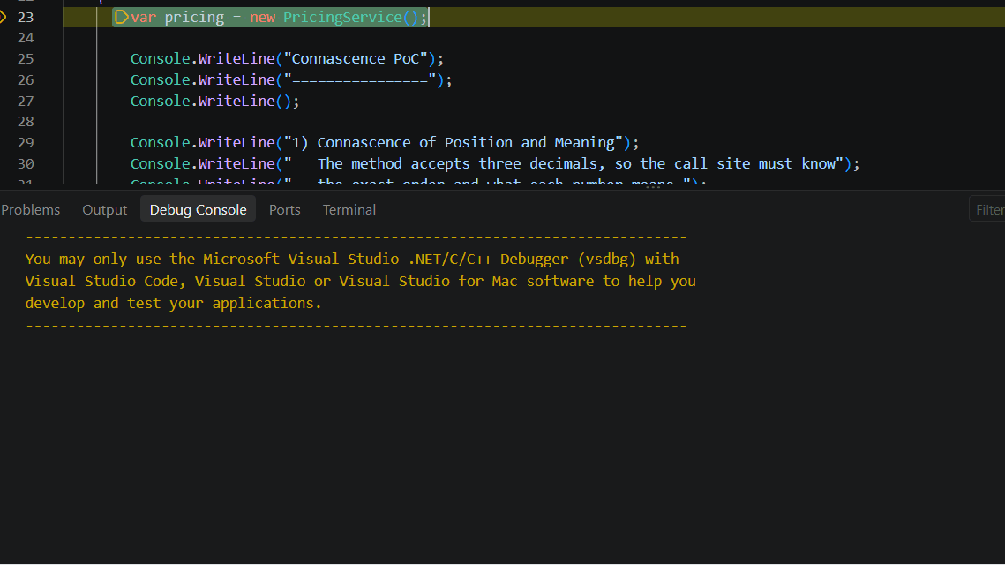Click the yellow debug arrow in the gutter
This screenshot has height=565, width=1005.
(3, 18)
